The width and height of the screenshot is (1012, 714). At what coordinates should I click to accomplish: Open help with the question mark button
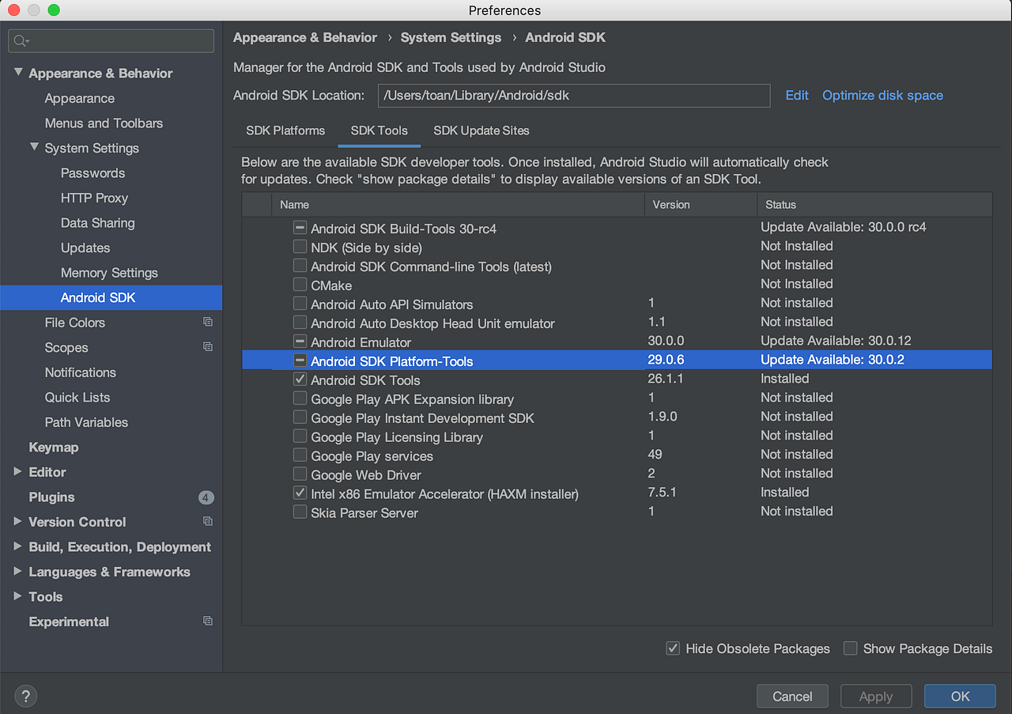point(25,696)
